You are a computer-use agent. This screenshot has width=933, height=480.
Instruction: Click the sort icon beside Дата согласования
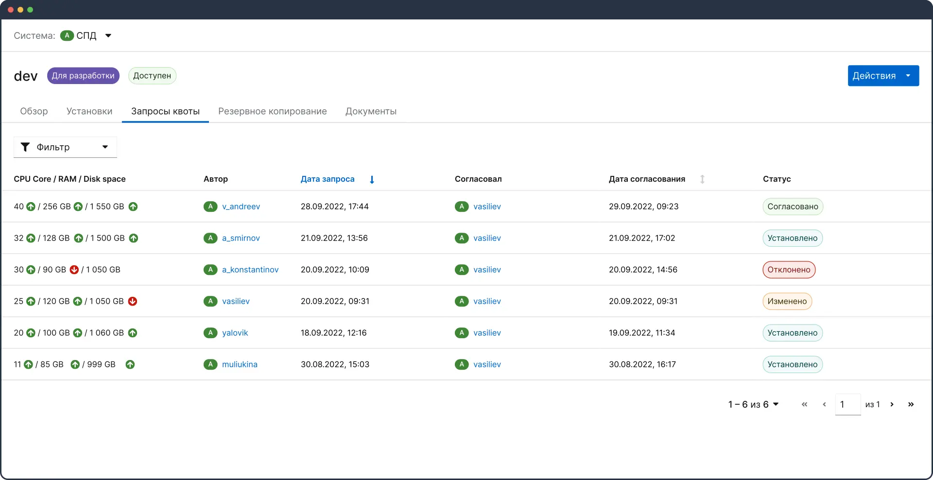tap(702, 179)
